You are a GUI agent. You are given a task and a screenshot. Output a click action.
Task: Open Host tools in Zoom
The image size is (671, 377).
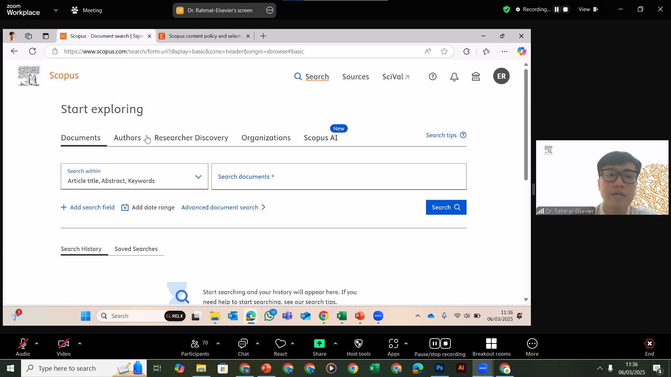tap(359, 347)
